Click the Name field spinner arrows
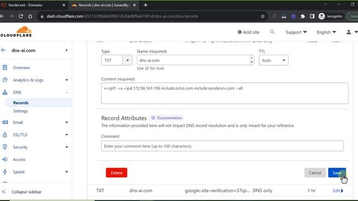The image size is (358, 201). click(x=251, y=60)
